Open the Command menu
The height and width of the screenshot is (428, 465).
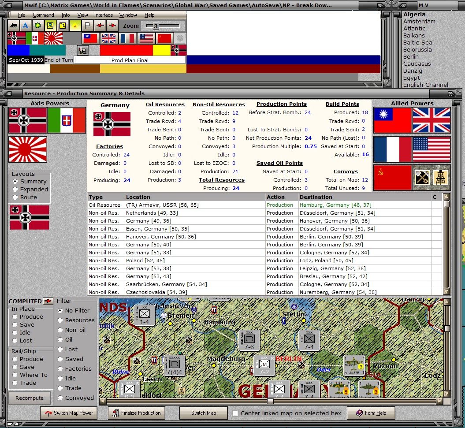coord(43,15)
